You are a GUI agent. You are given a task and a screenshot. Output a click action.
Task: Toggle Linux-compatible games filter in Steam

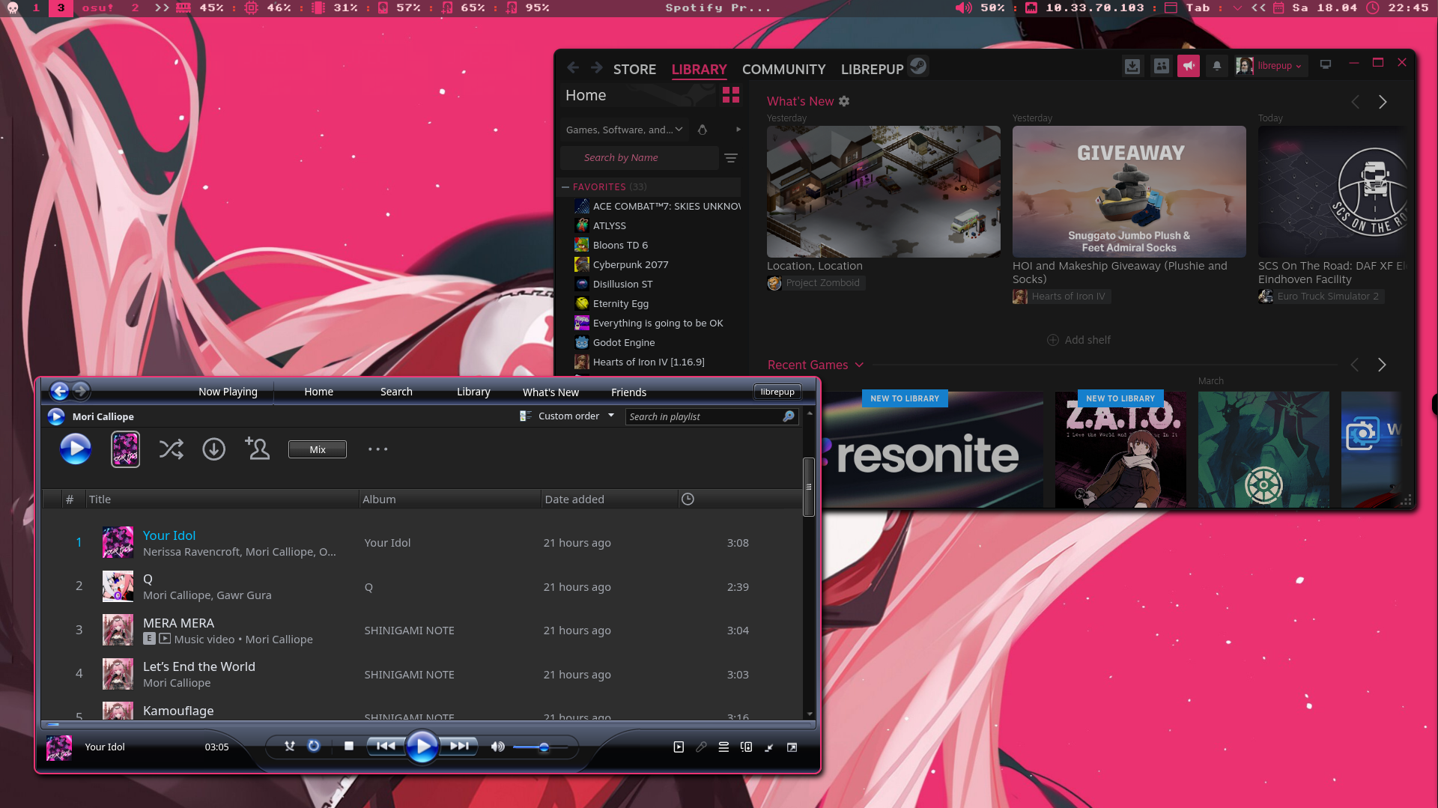pos(703,130)
